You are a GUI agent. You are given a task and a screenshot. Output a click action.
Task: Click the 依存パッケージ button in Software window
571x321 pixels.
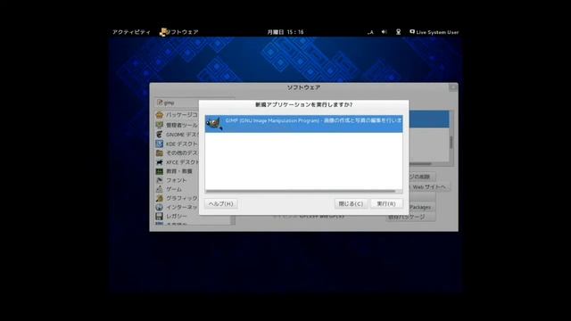[410, 217]
